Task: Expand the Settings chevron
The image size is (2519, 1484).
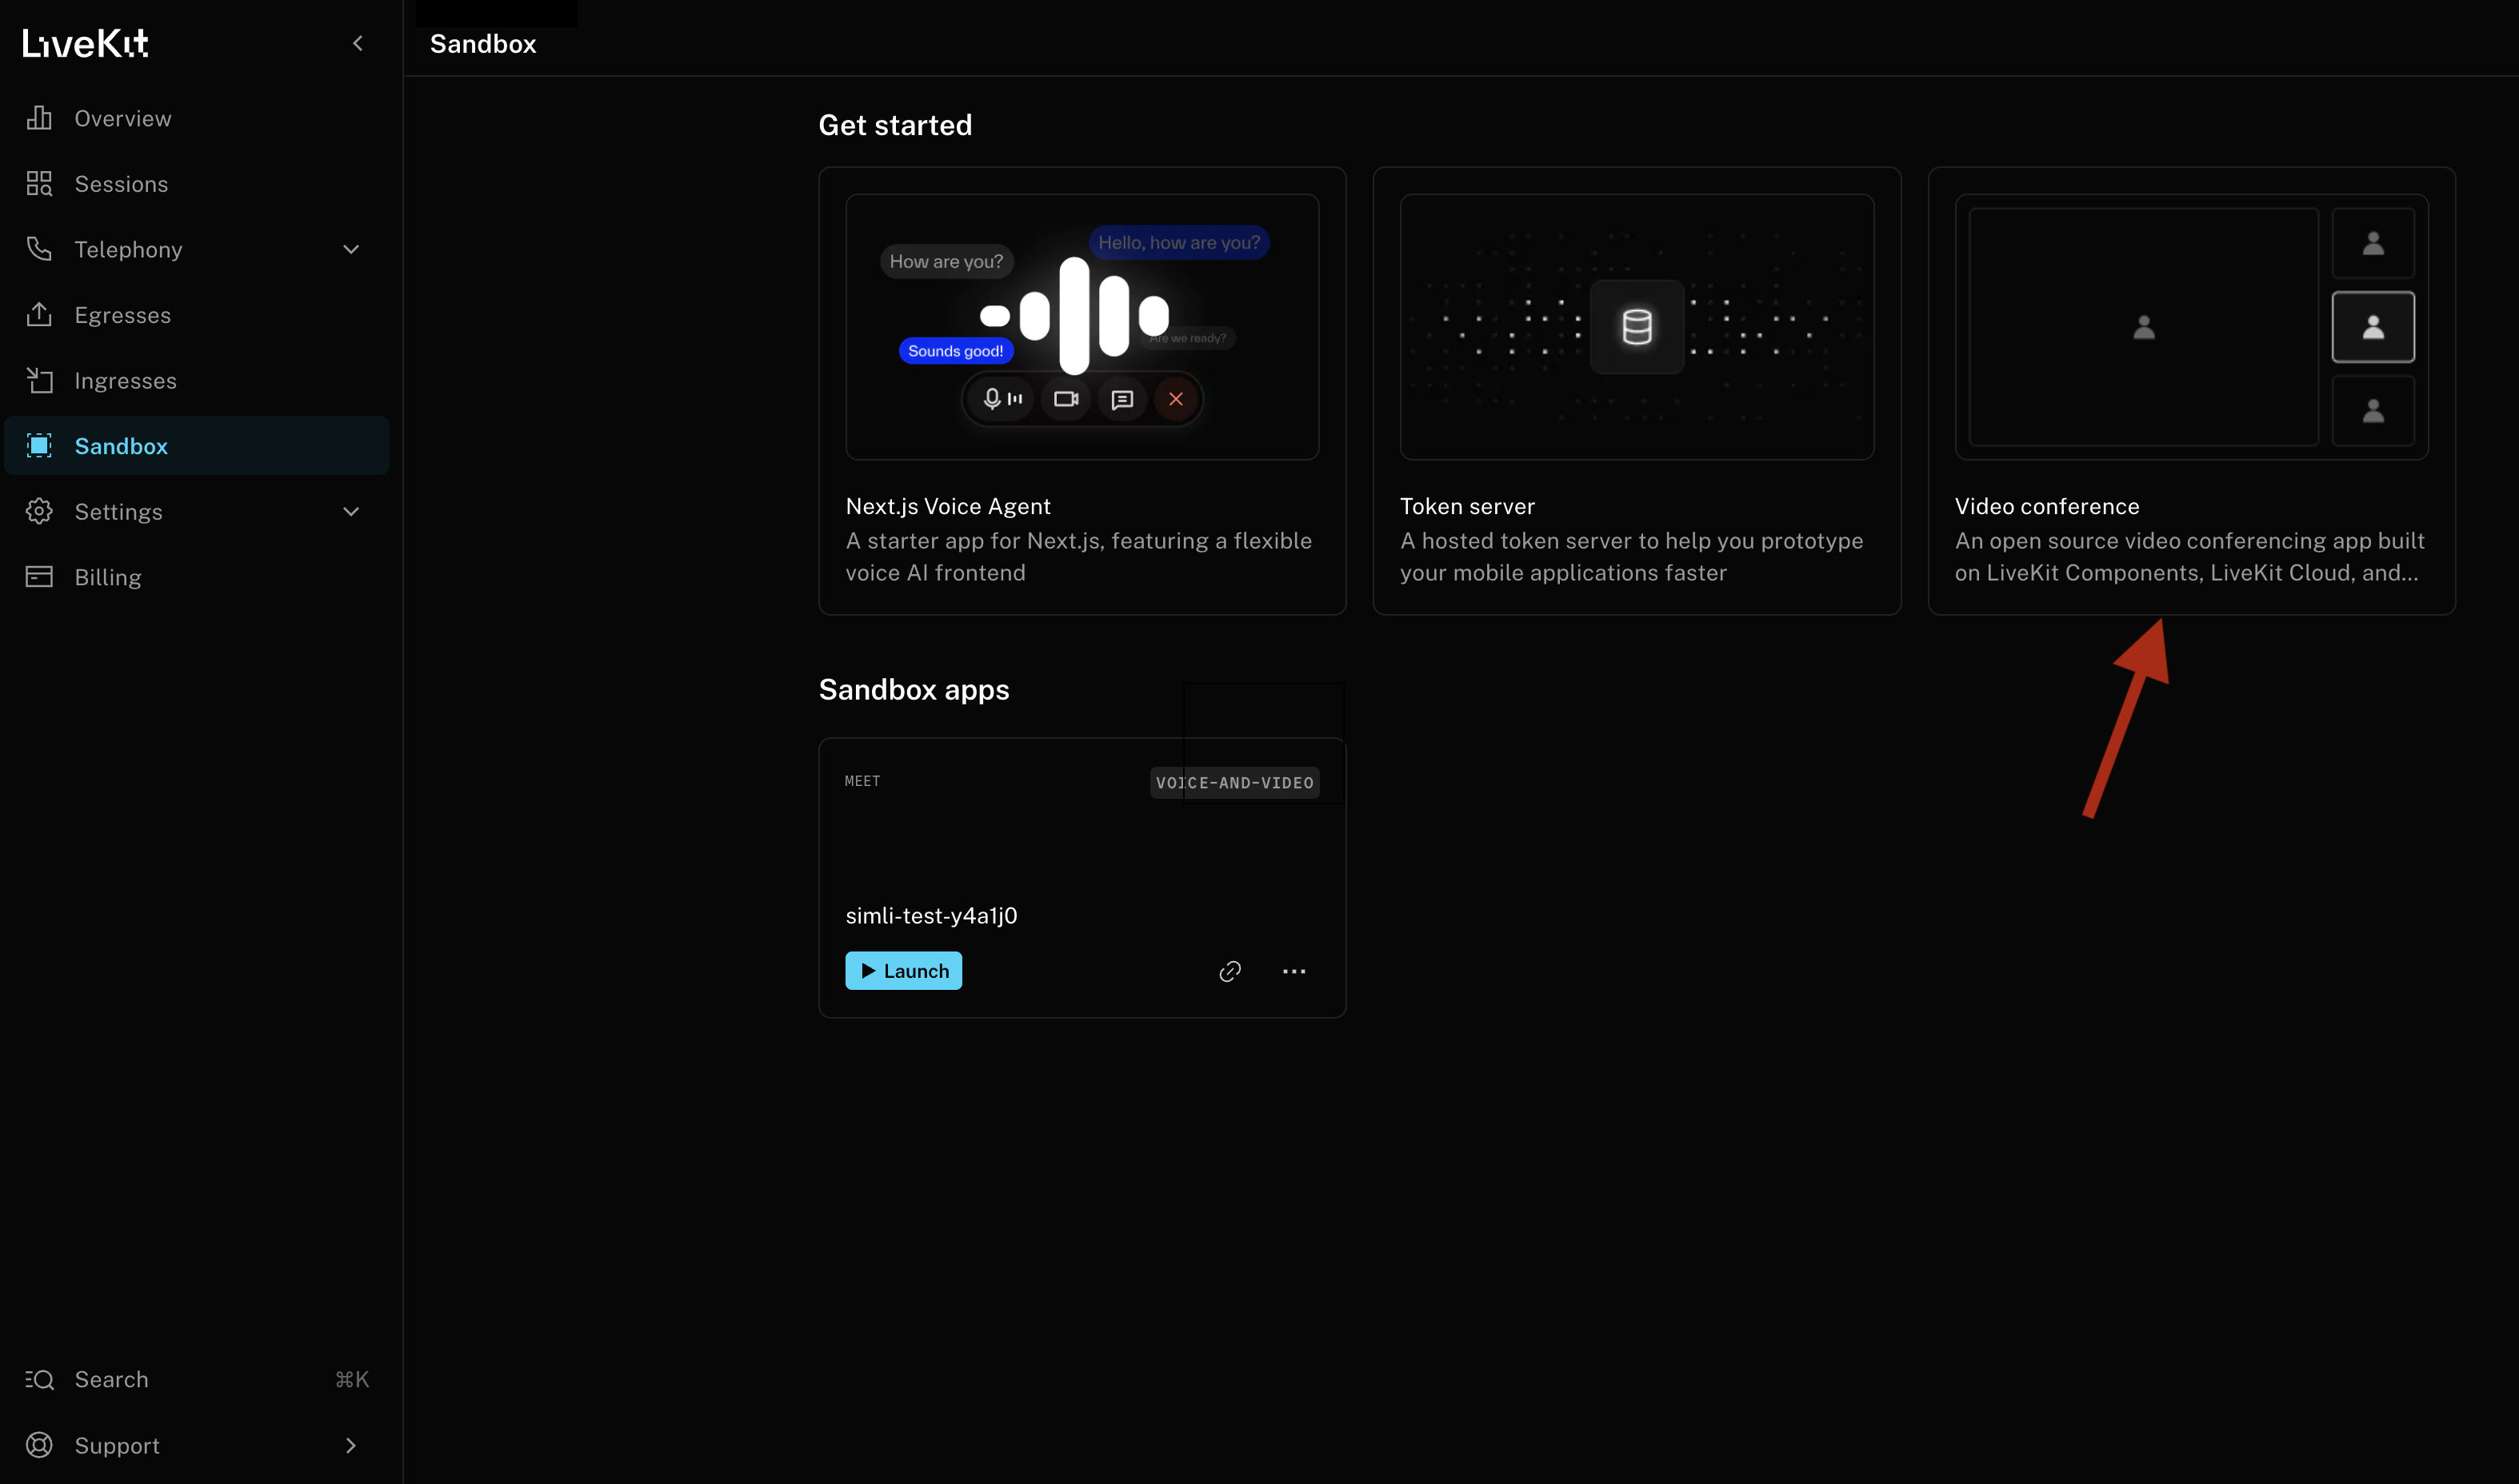Action: tap(351, 512)
